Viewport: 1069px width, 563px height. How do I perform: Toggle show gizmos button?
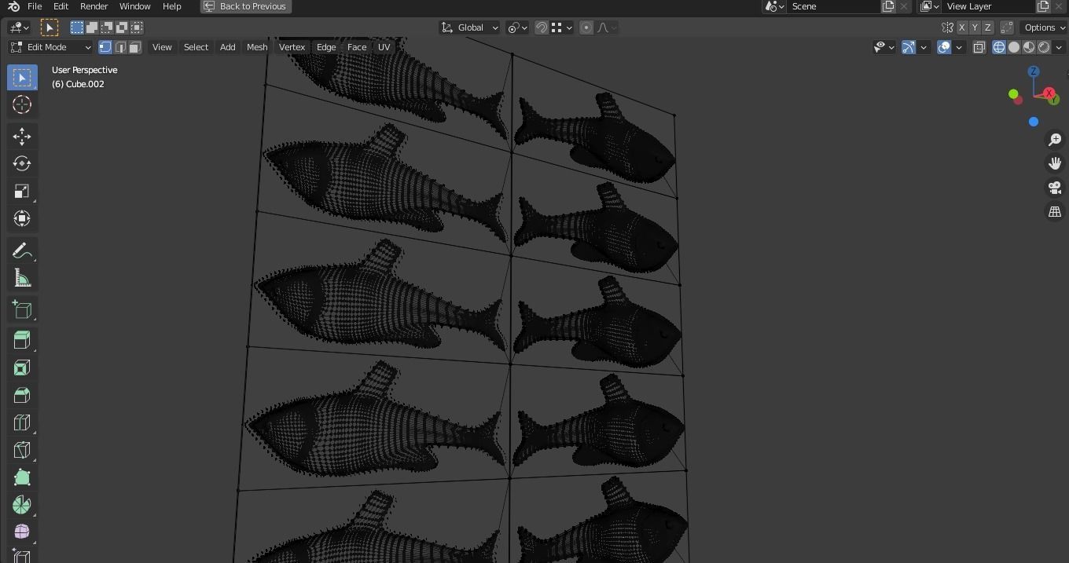909,47
